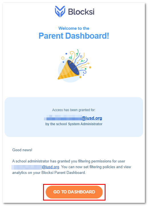Click the blurred username in the paragraph
The width and height of the screenshot is (148, 206).
tap(27, 167)
